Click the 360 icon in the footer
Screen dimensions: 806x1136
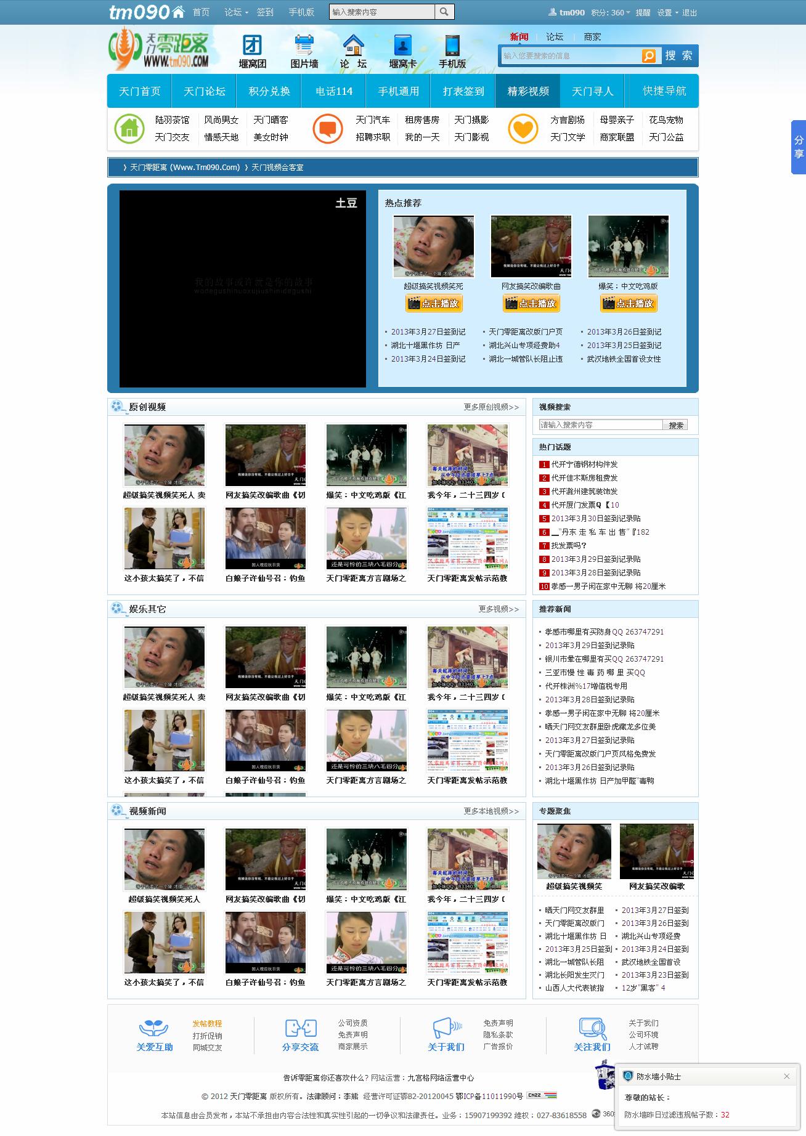pos(596,1113)
